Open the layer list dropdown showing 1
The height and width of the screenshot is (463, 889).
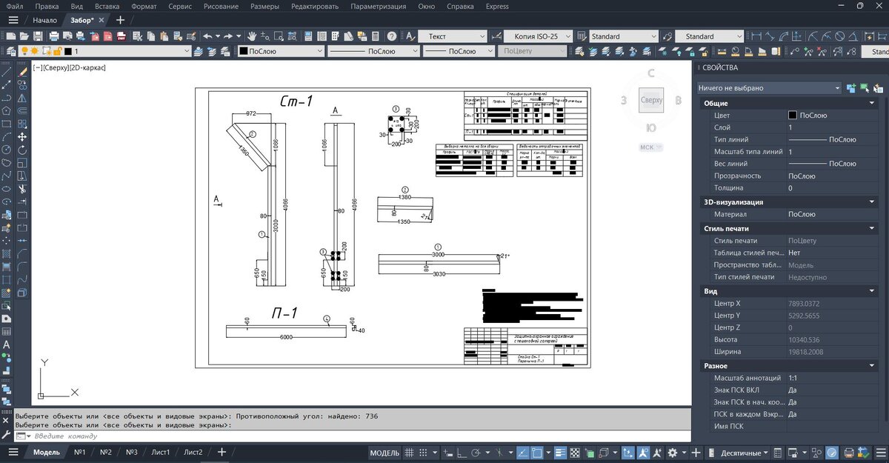tap(104, 51)
